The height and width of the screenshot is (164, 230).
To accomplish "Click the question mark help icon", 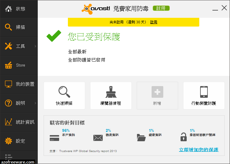I will tap(8, 103).
